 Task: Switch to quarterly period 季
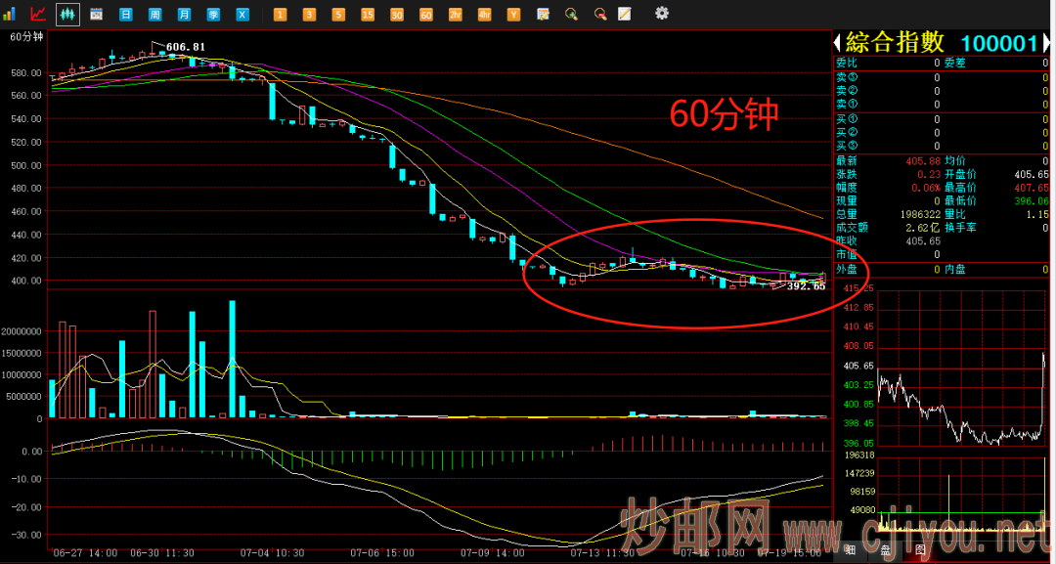click(x=213, y=14)
